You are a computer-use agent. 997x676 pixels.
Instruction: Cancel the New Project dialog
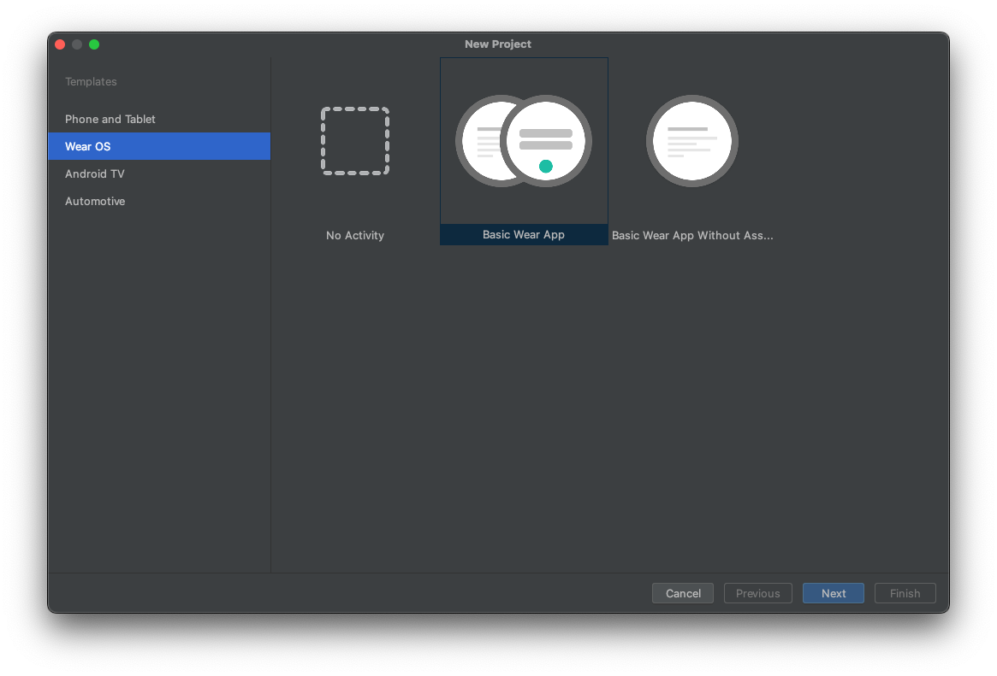click(x=683, y=593)
